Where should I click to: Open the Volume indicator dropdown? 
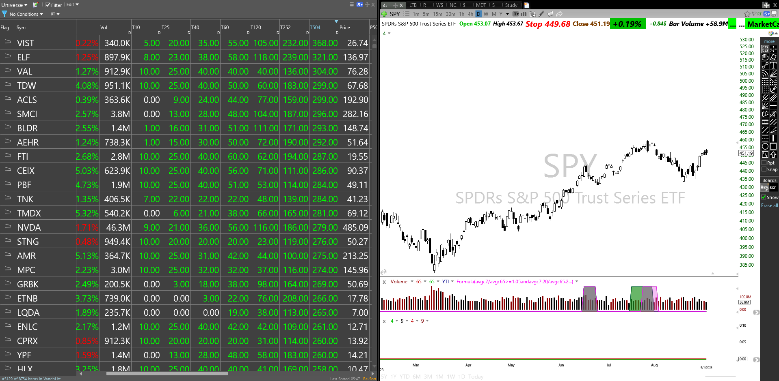412,282
